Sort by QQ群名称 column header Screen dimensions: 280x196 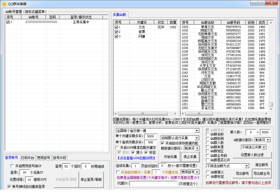click(207, 23)
